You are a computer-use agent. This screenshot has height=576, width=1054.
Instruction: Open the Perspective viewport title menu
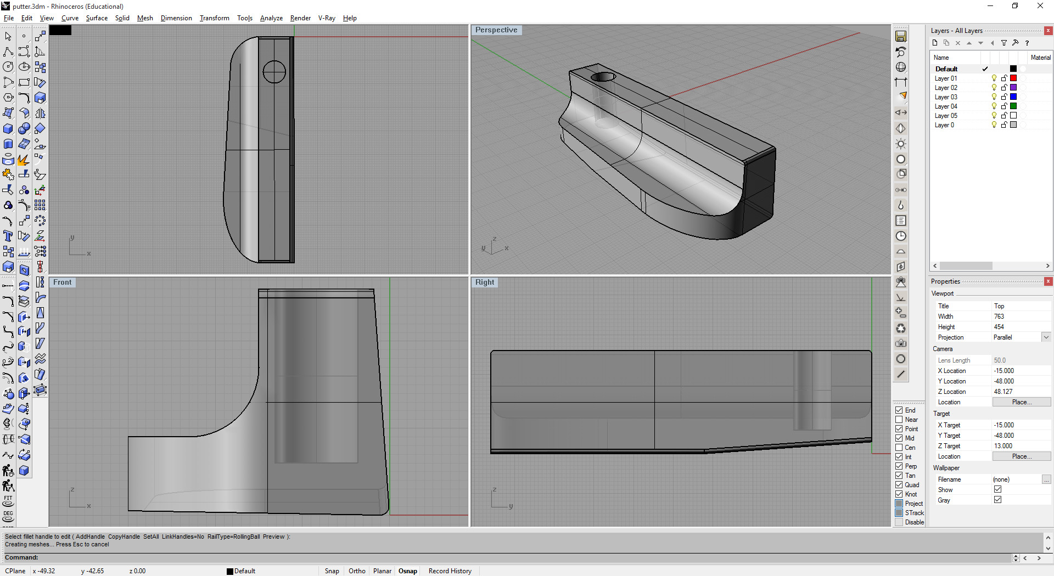tap(496, 30)
